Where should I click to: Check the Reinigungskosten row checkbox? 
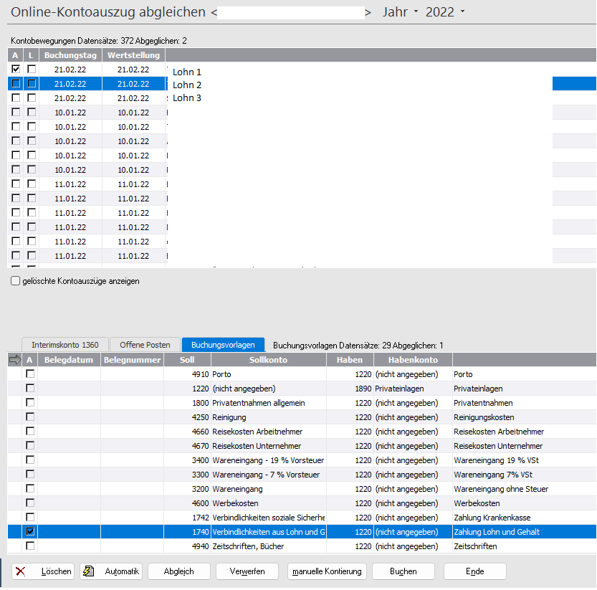point(30,417)
